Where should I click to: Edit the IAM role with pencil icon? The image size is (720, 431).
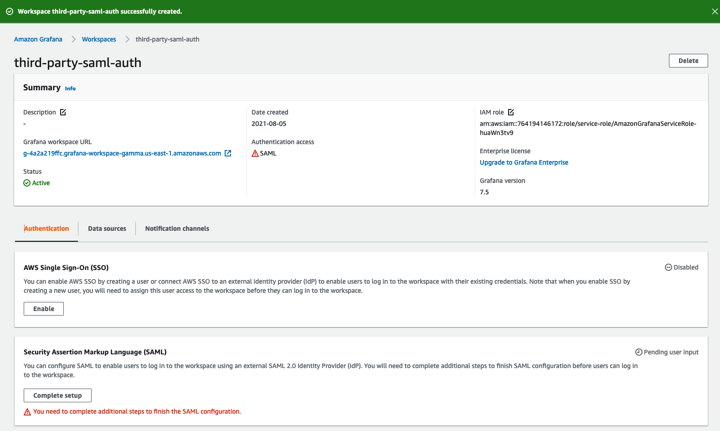511,112
